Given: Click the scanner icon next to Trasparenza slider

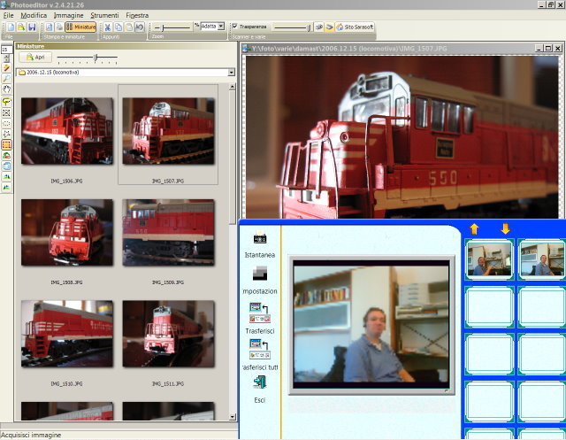Looking at the screenshot, I should coord(318,27).
